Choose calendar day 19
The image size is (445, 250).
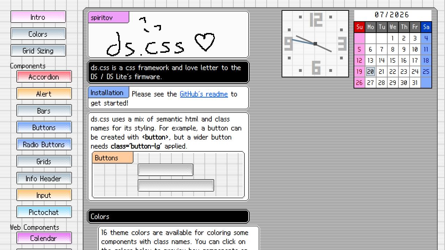(x=359, y=72)
